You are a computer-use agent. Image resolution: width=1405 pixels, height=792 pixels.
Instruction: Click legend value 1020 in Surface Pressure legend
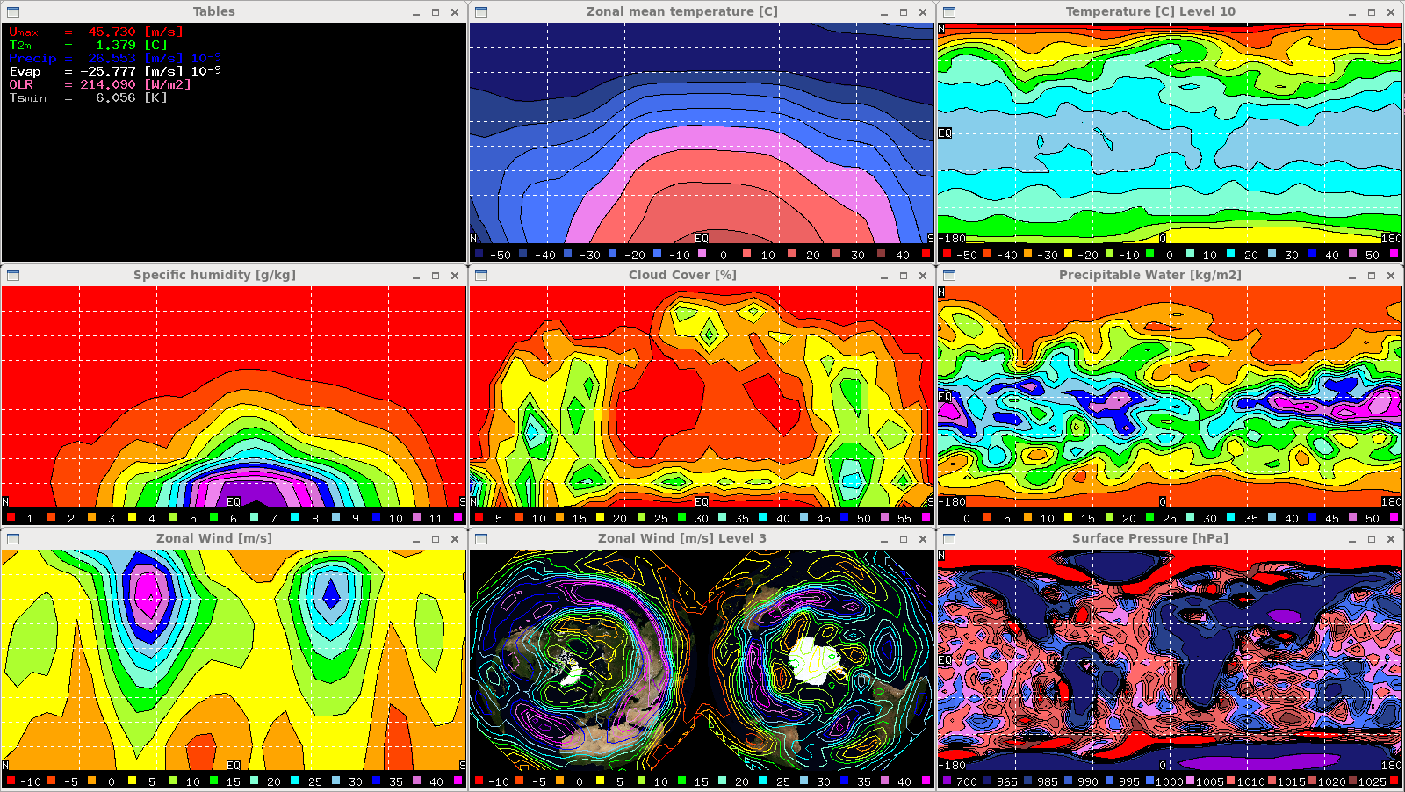(1331, 781)
